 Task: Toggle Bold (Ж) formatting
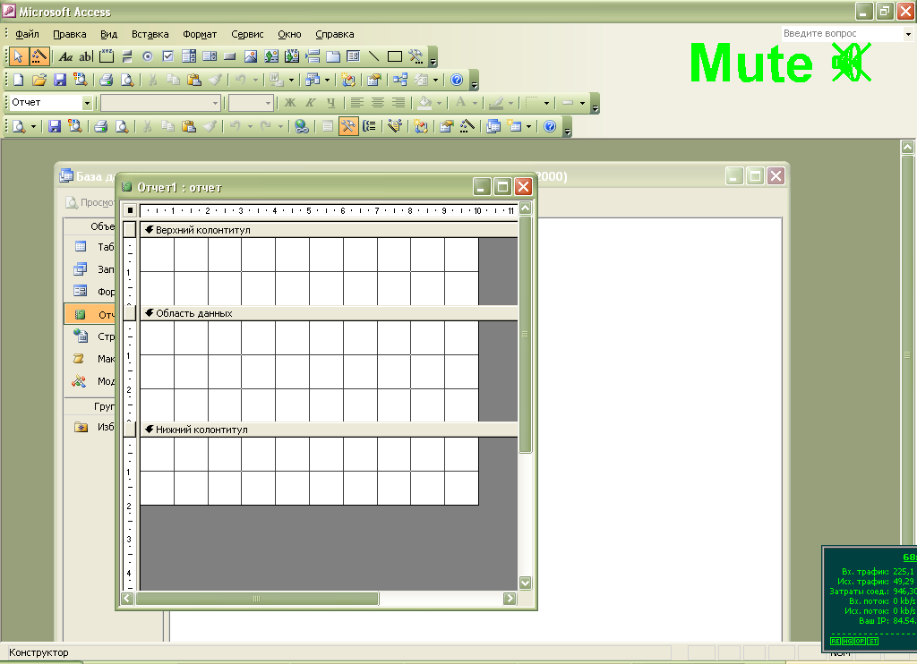(x=289, y=103)
